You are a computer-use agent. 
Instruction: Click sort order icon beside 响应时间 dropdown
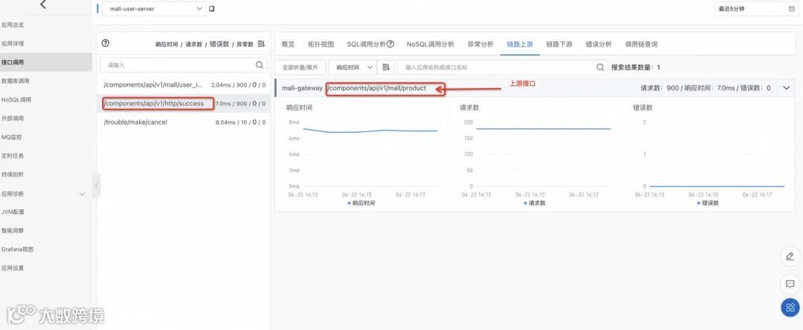point(386,67)
